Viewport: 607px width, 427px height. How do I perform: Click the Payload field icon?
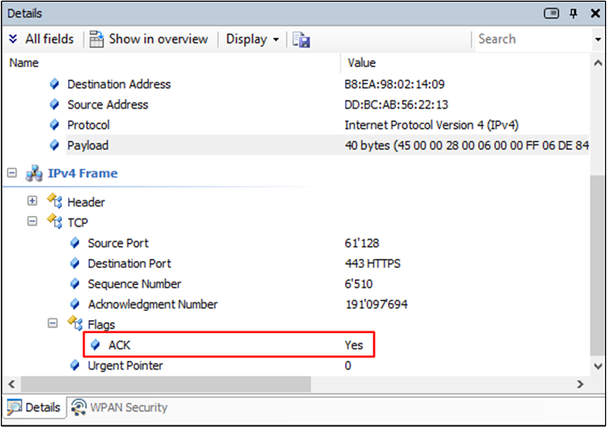coord(54,145)
